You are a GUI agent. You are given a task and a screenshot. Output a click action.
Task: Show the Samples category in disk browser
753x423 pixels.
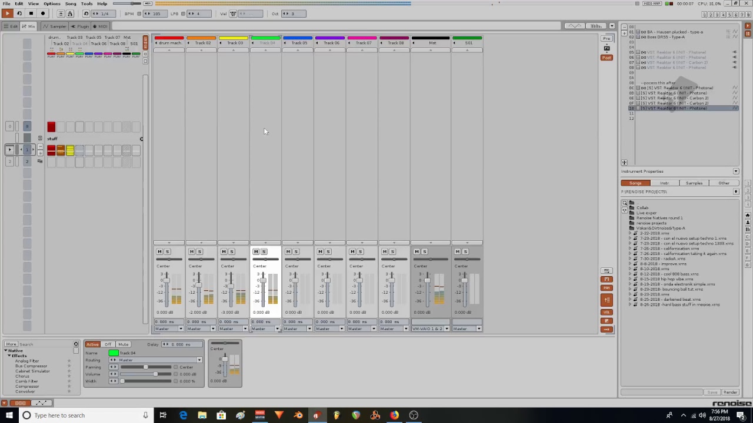(694, 183)
